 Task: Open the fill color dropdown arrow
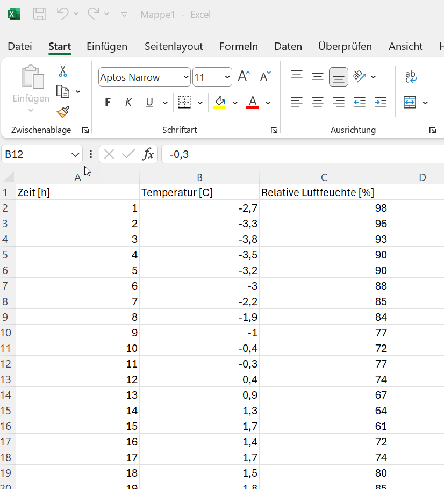[235, 103]
